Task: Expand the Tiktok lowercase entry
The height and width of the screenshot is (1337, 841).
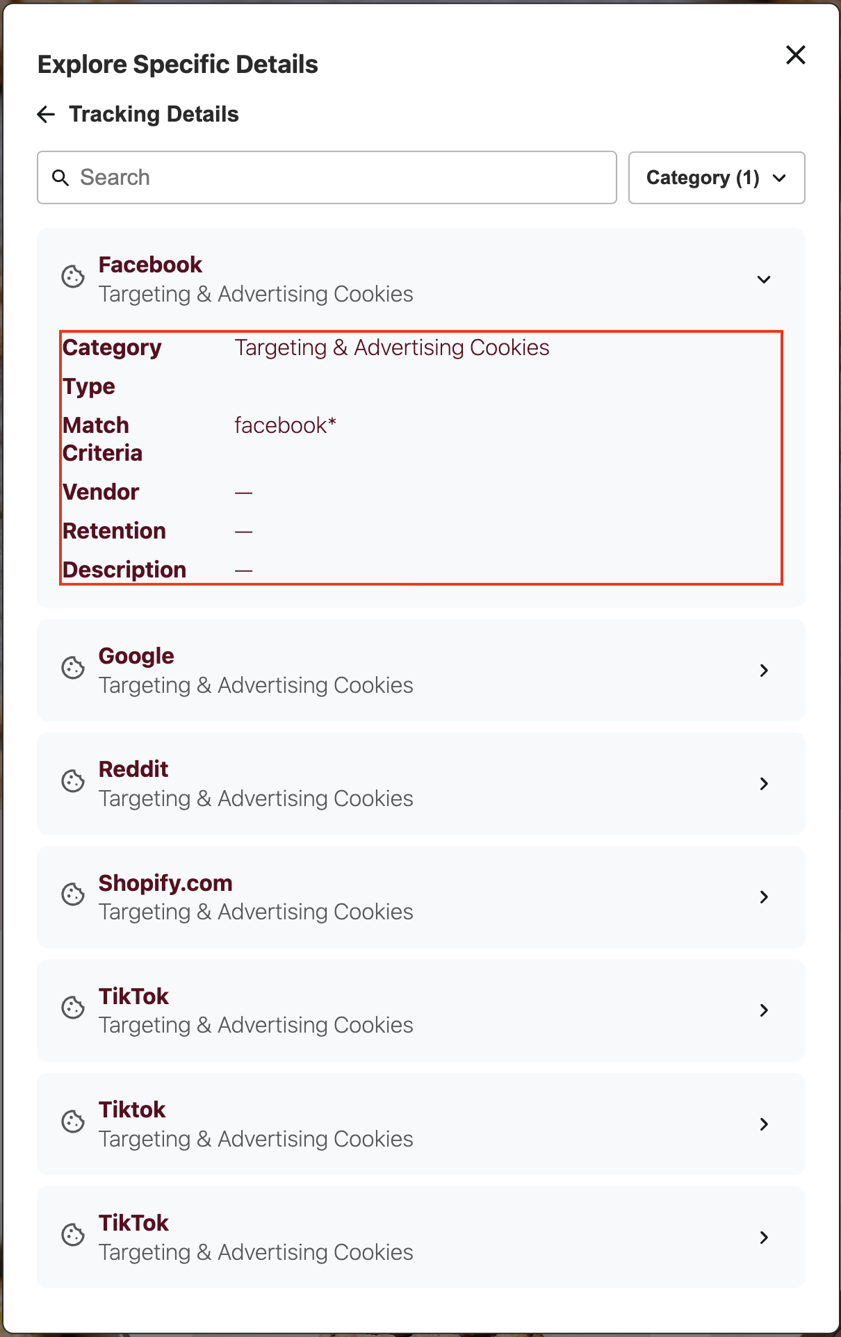Action: tap(765, 1124)
